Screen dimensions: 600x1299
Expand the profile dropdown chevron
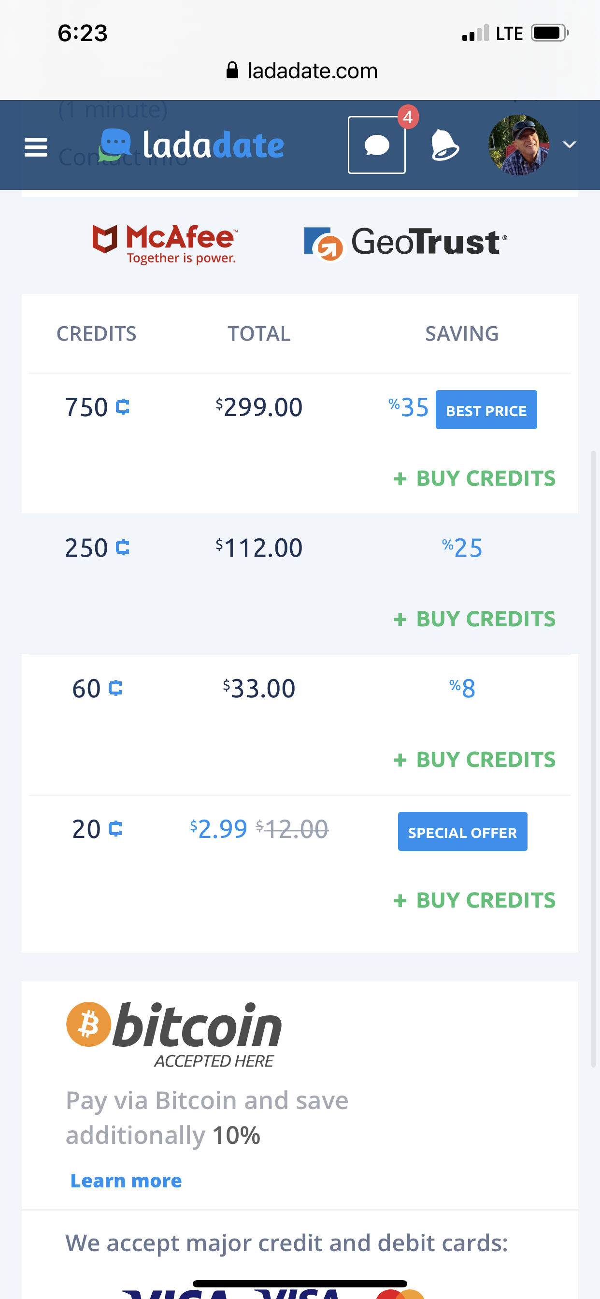(x=569, y=145)
